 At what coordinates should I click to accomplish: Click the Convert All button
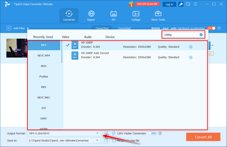(x=203, y=137)
